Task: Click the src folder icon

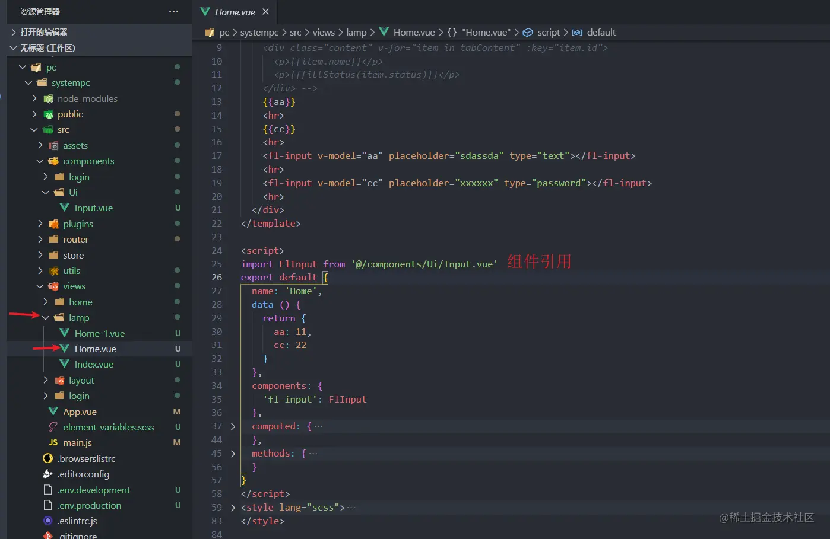Action: coord(48,130)
